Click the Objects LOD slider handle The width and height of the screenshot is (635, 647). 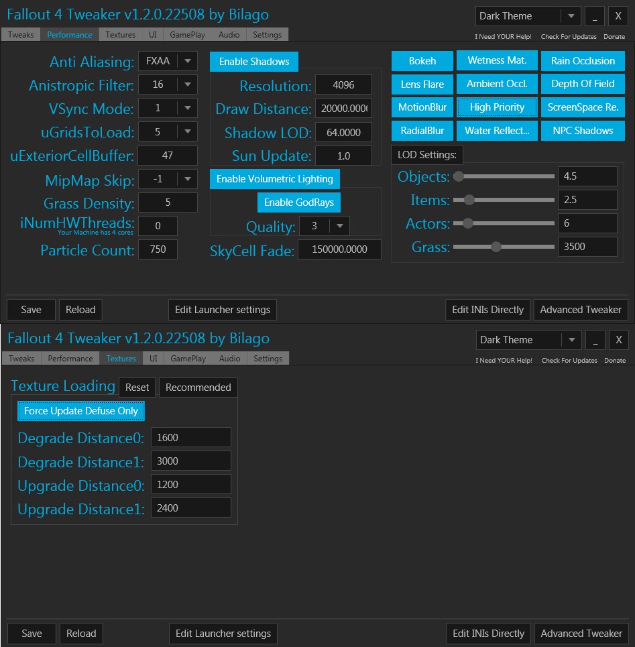tap(459, 176)
